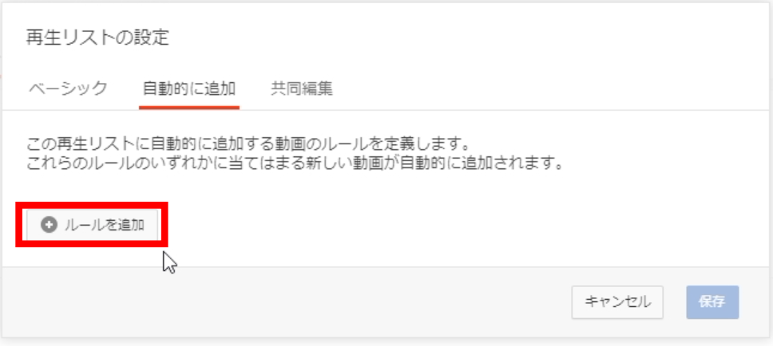Click the plus circle icon beside ルールを追加
The height and width of the screenshot is (346, 773).
tap(49, 225)
